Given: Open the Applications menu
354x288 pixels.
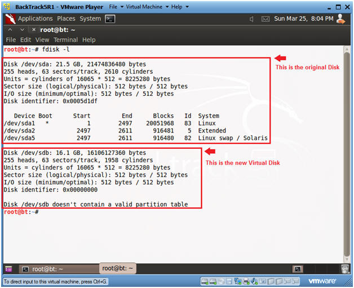Looking at the screenshot, I should pos(35,19).
